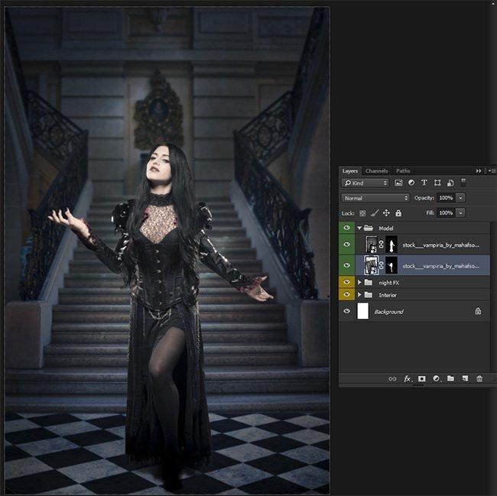Click the Background layer white thumbnail
Viewport: 497px width, 496px height.
pyautogui.click(x=363, y=311)
